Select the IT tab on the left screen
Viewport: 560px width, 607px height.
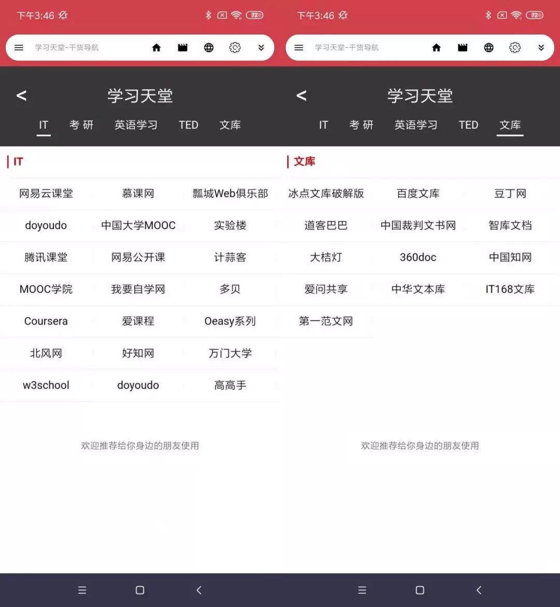44,125
